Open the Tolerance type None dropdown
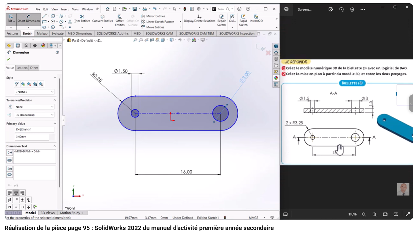This screenshot has height=234, width=414. [35, 107]
